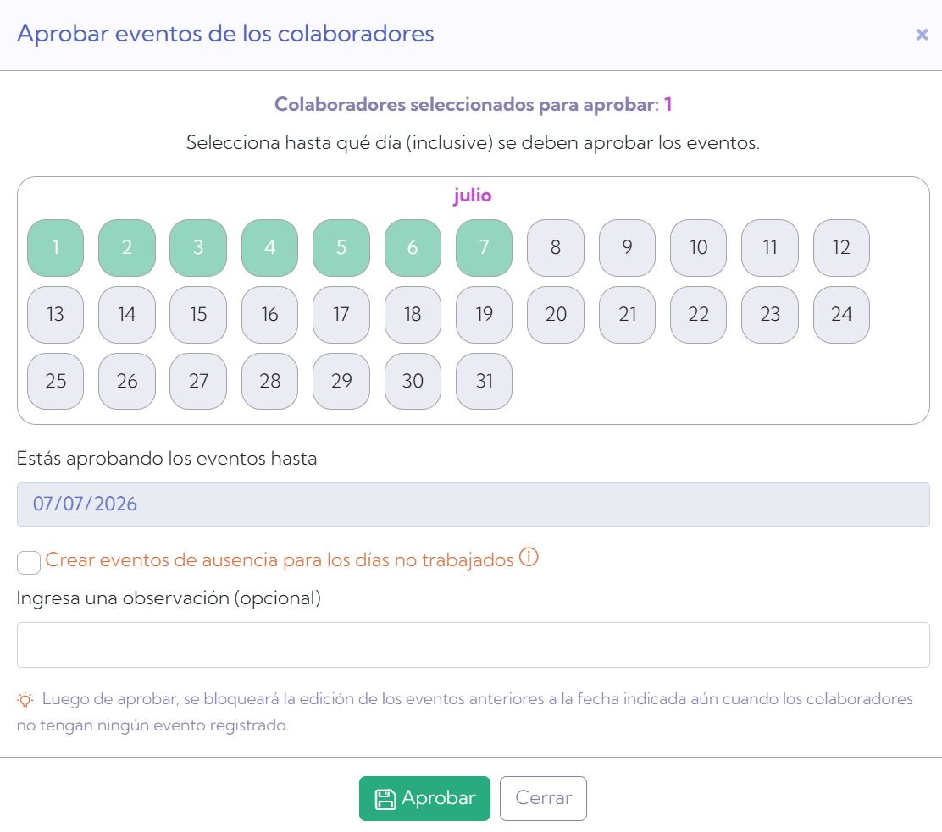Image resolution: width=942 pixels, height=832 pixels.
Task: Pick day 17 as approval limit
Action: pyautogui.click(x=341, y=315)
